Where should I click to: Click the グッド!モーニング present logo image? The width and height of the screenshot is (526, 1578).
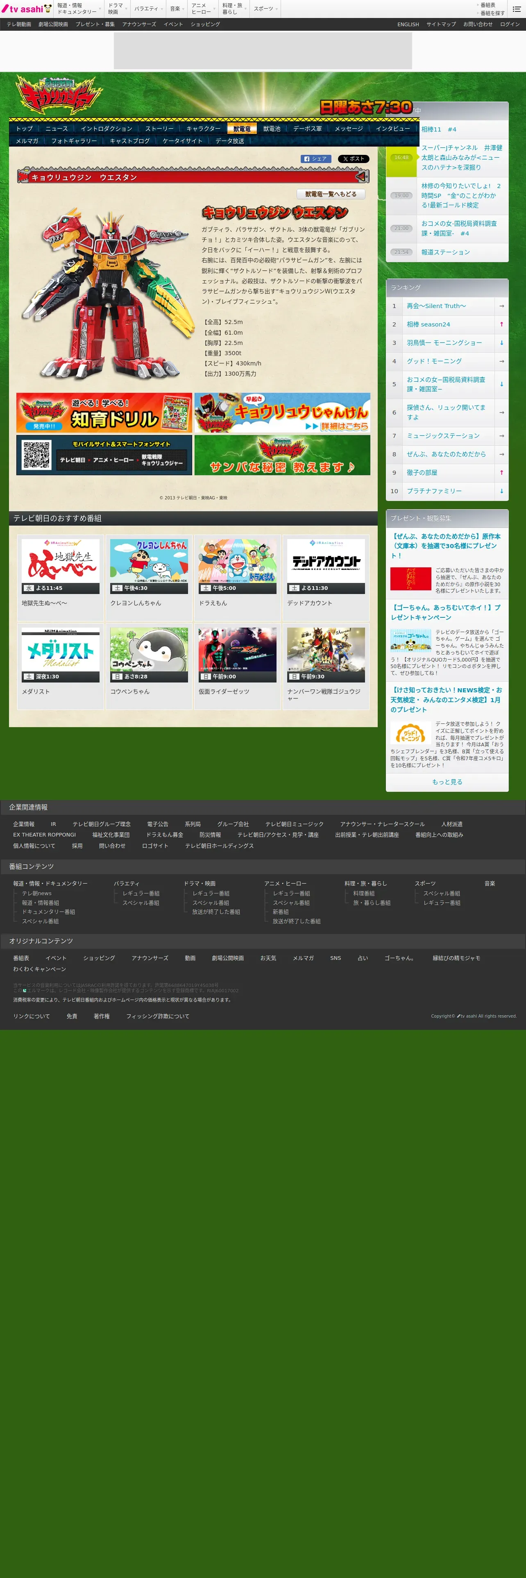click(410, 733)
